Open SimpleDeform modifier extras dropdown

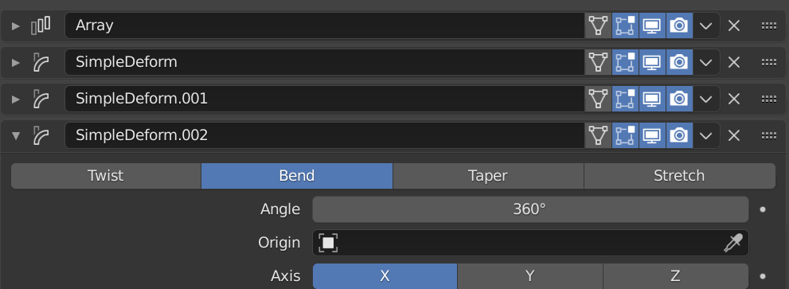point(706,62)
